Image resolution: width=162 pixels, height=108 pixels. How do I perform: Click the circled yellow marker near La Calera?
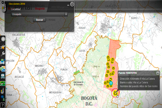(x=115, y=93)
